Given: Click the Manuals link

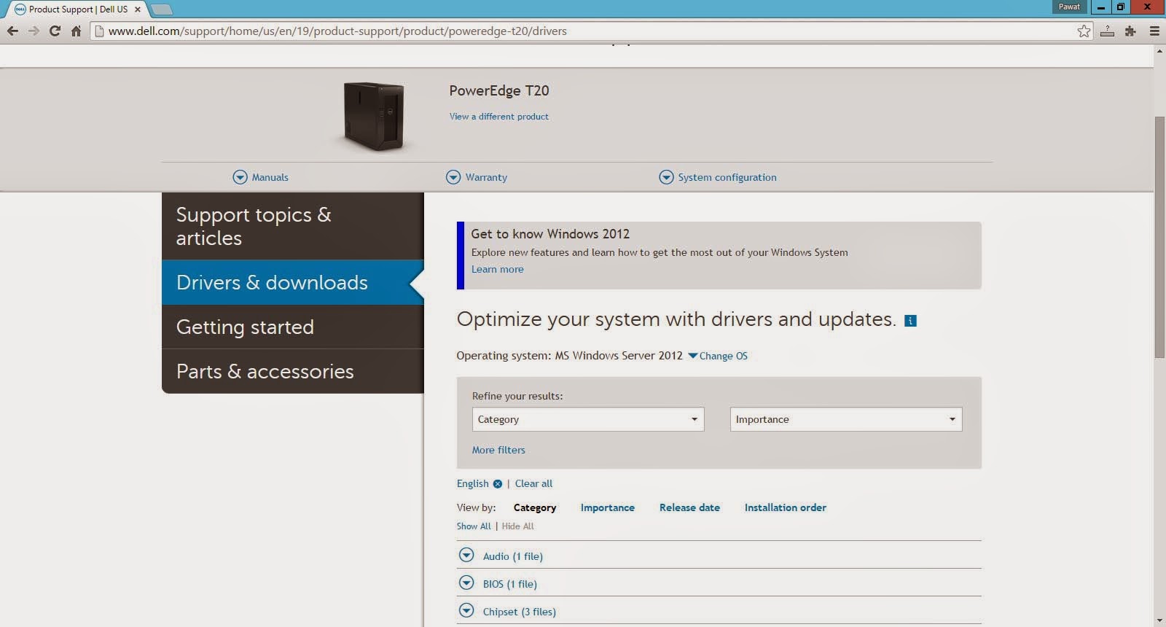Looking at the screenshot, I should pyautogui.click(x=270, y=177).
